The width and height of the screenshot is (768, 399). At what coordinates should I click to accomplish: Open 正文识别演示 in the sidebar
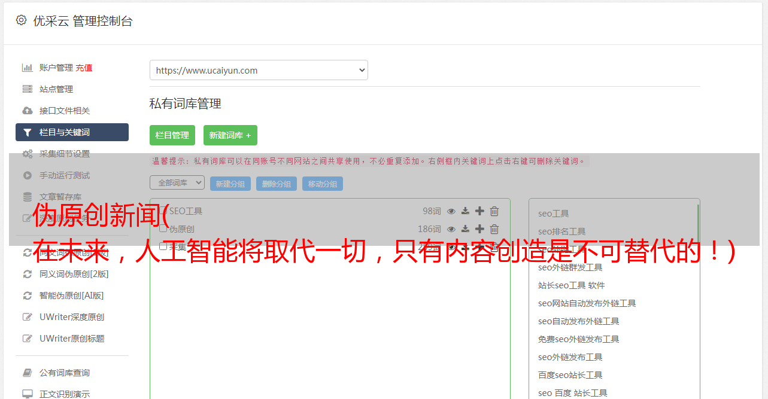coord(65,394)
